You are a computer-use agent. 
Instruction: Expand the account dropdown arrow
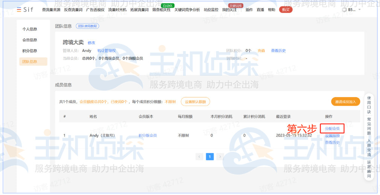[x=359, y=10]
